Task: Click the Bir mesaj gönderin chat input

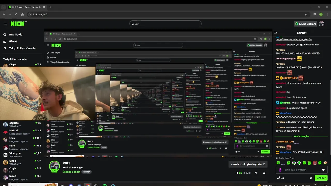Action: coord(302,170)
